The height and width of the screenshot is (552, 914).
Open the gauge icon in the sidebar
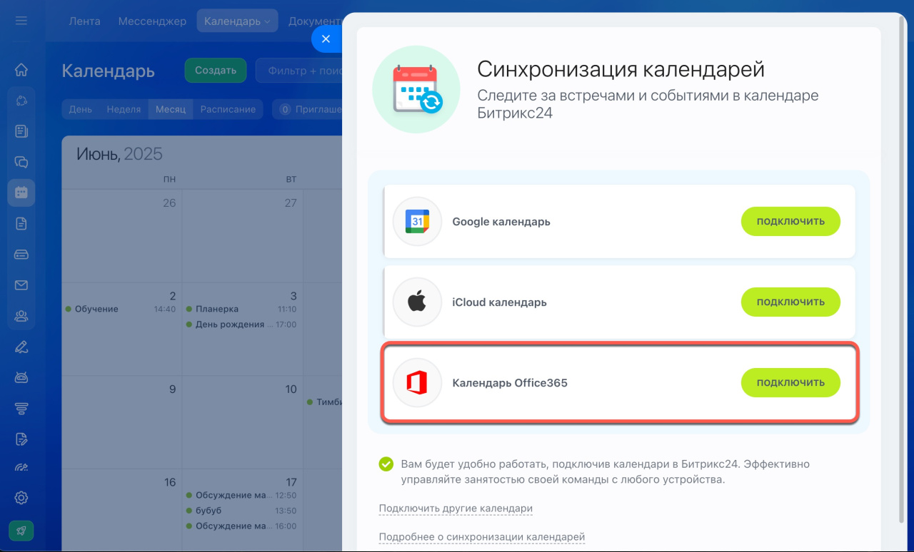click(21, 468)
